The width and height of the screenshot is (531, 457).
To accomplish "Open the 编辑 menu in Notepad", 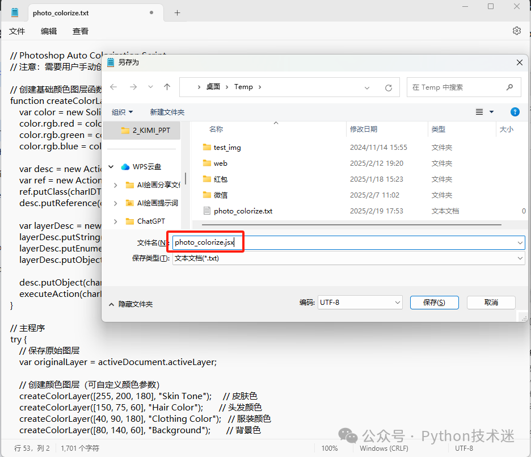I will tap(49, 31).
